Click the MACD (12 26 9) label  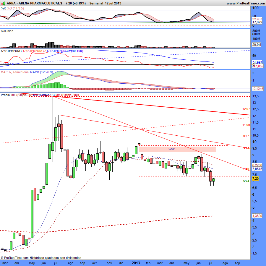pos(41,72)
